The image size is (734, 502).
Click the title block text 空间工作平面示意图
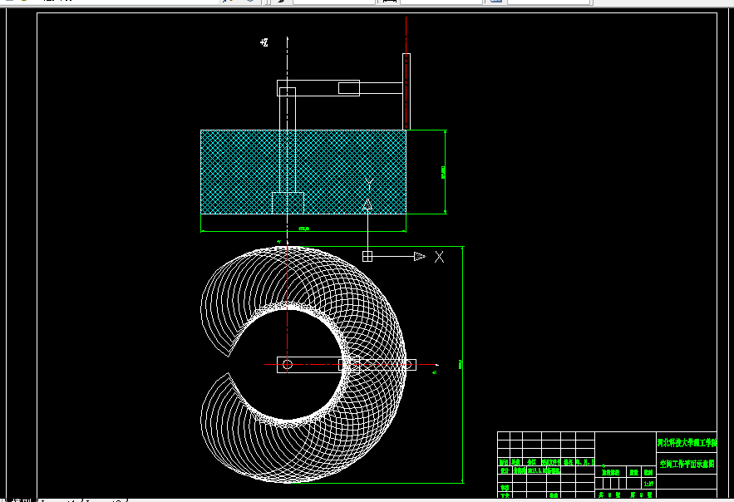pos(687,464)
